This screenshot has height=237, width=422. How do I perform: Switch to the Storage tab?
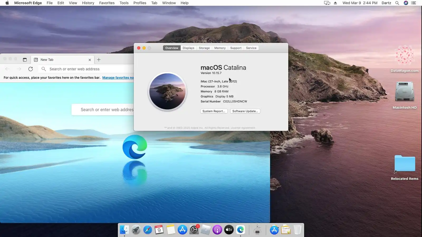204,48
